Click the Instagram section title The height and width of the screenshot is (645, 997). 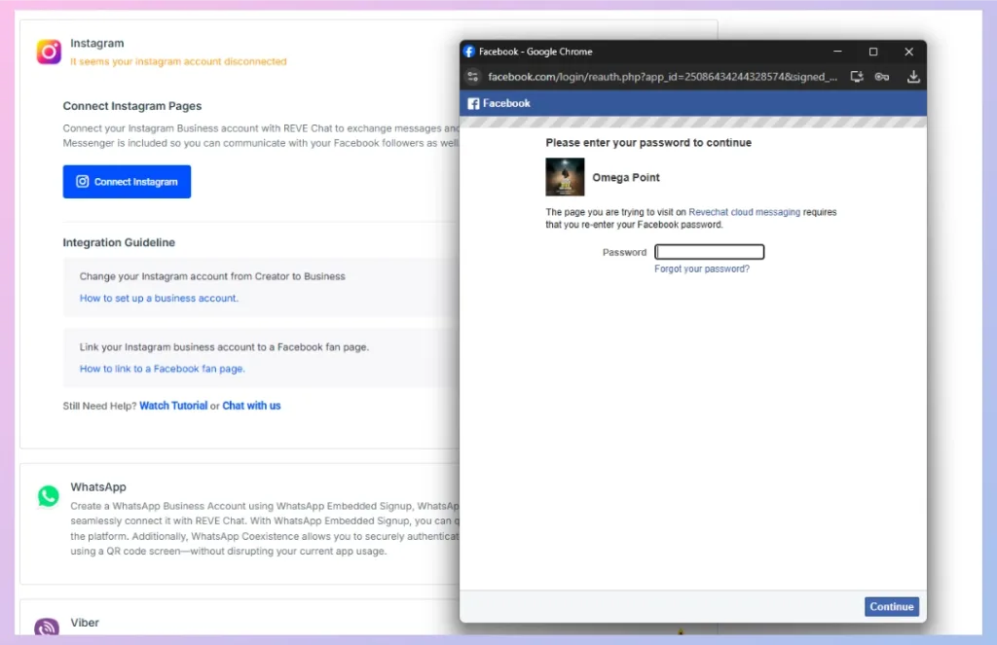click(96, 43)
